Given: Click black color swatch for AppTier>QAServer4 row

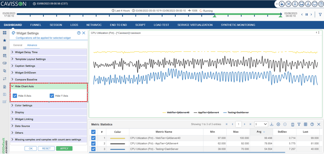Looking at the screenshot, I should click(x=118, y=144).
